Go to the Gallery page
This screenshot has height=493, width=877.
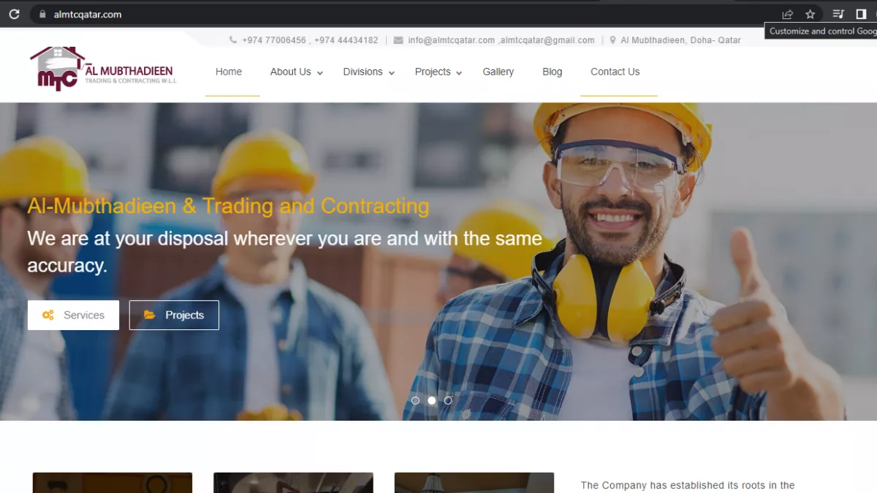point(498,72)
